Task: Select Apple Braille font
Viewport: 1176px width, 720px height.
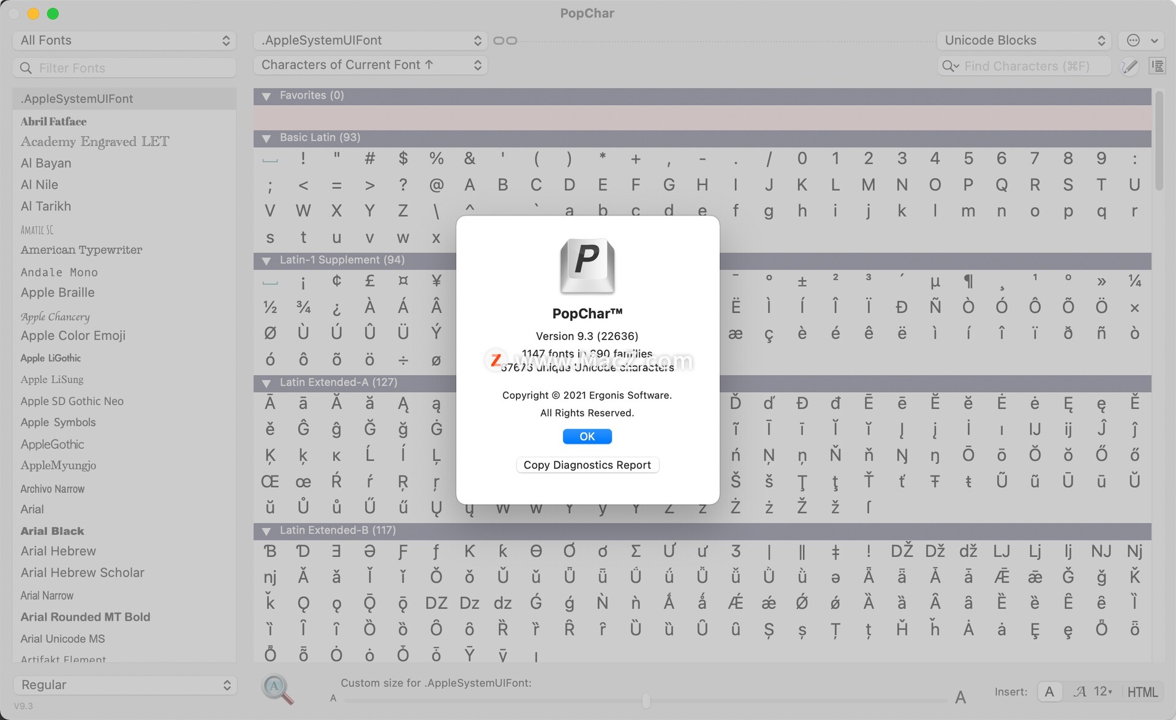Action: pyautogui.click(x=58, y=292)
